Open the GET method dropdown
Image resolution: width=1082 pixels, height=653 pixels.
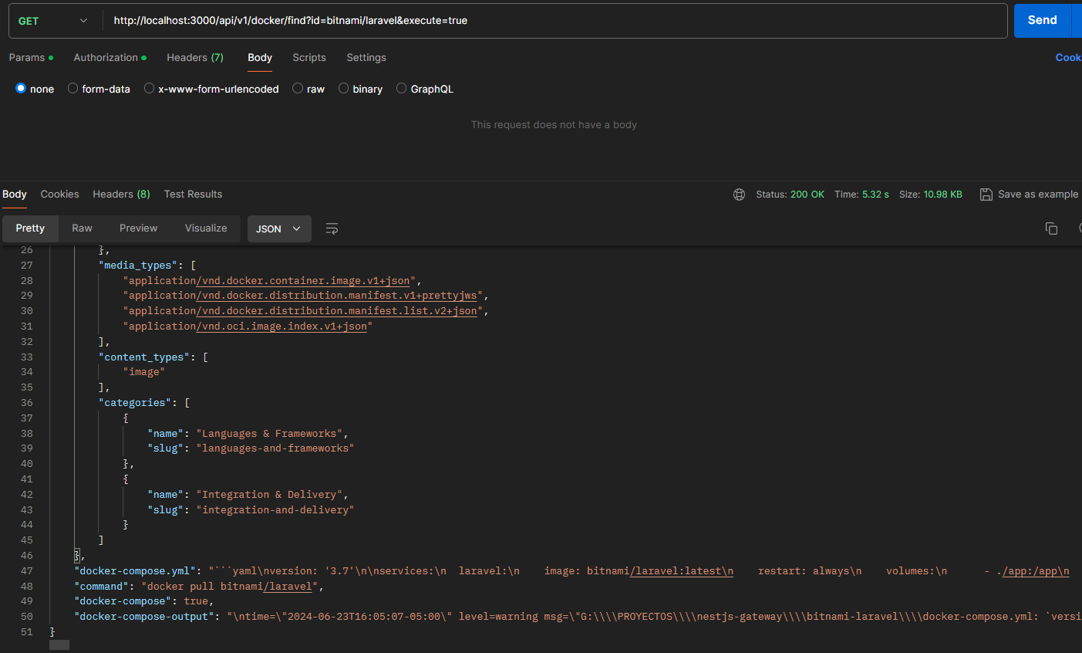pyautogui.click(x=52, y=21)
